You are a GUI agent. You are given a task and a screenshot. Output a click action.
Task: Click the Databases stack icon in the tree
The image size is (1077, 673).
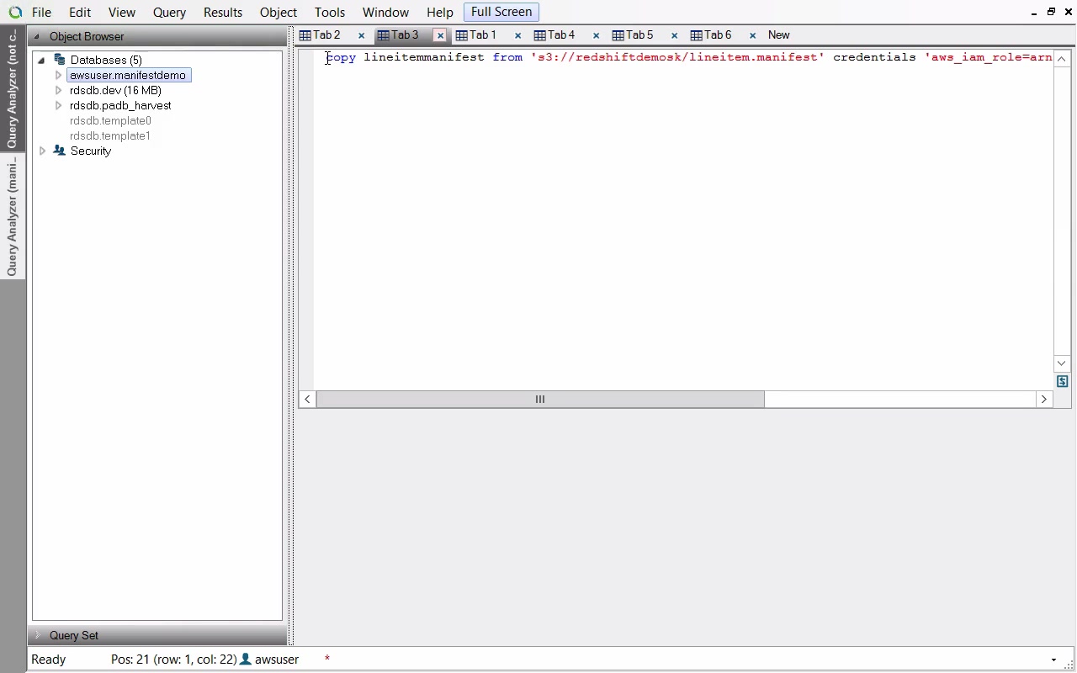[x=59, y=60]
